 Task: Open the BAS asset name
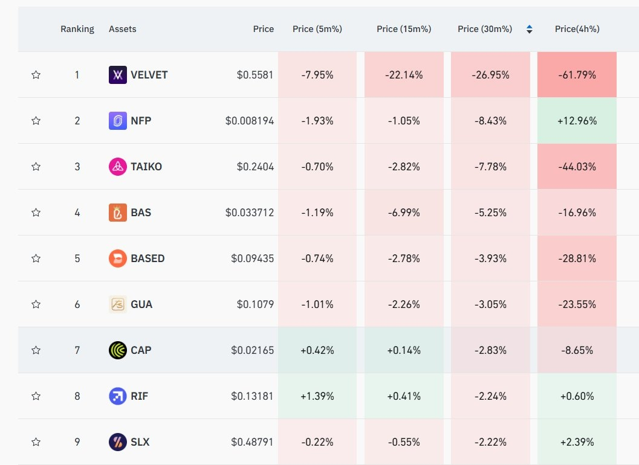(x=141, y=213)
